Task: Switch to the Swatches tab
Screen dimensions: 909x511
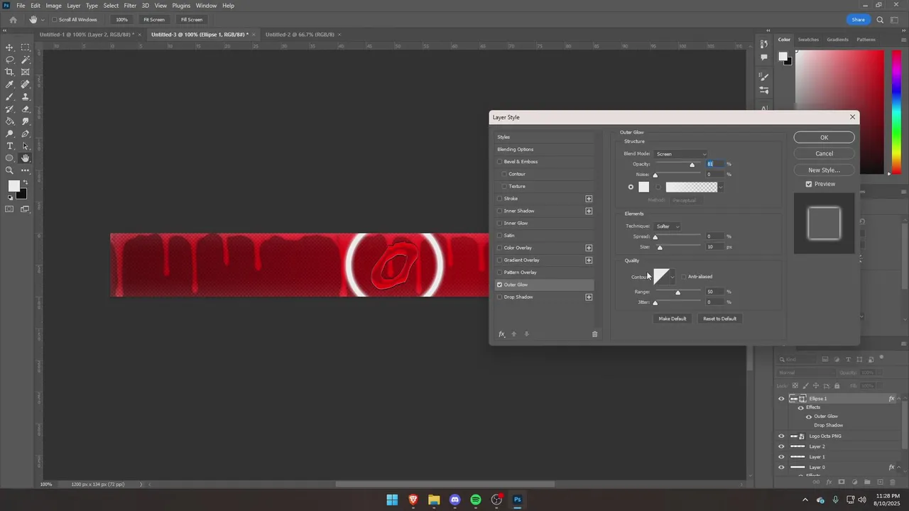Action: pos(808,40)
